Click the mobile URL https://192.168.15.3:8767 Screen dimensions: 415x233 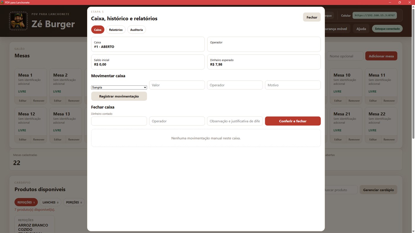pos(375,15)
